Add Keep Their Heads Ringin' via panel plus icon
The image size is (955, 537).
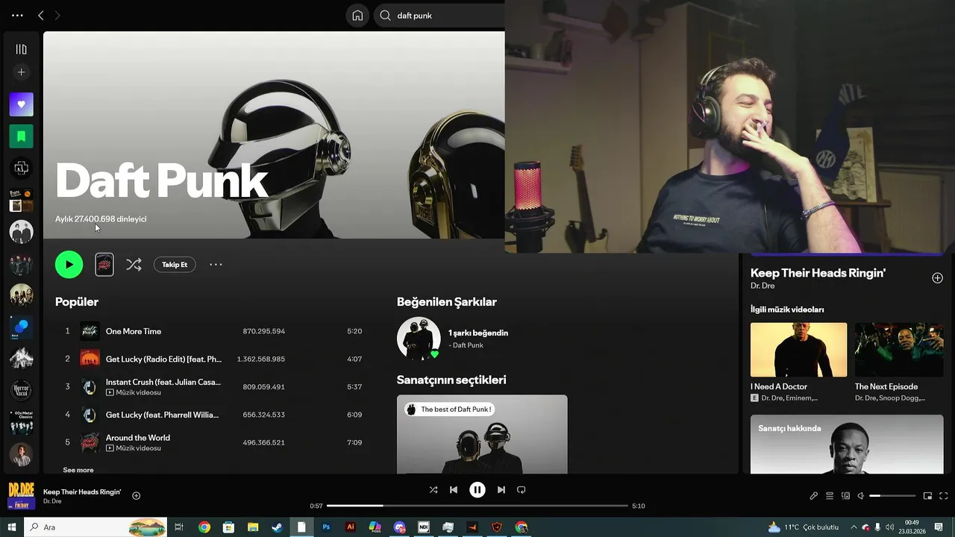[x=937, y=278]
